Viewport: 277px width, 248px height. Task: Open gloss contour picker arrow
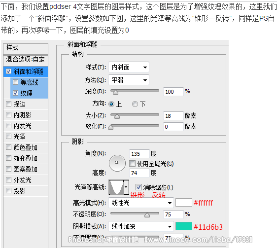coord(126,187)
